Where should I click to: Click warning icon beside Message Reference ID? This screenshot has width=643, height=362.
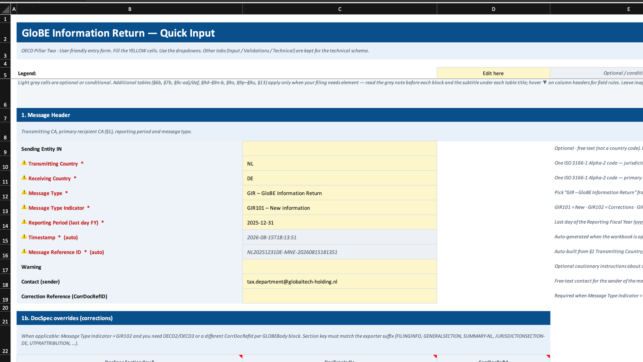(24, 251)
